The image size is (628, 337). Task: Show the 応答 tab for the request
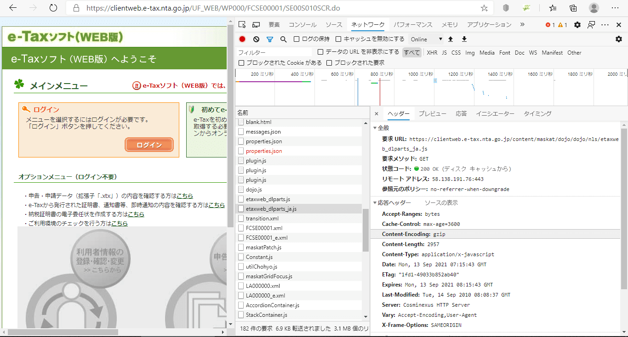461,114
